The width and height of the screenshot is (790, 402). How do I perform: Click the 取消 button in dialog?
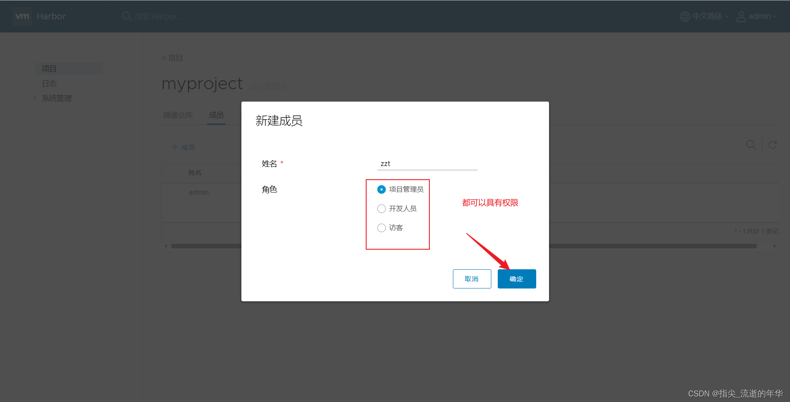point(472,279)
